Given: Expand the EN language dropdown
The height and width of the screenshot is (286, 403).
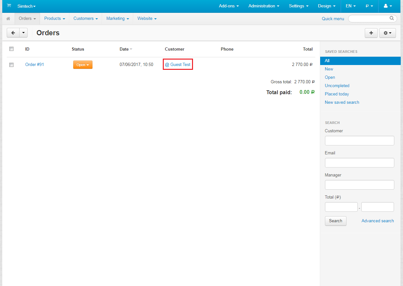Looking at the screenshot, I should click(351, 6).
